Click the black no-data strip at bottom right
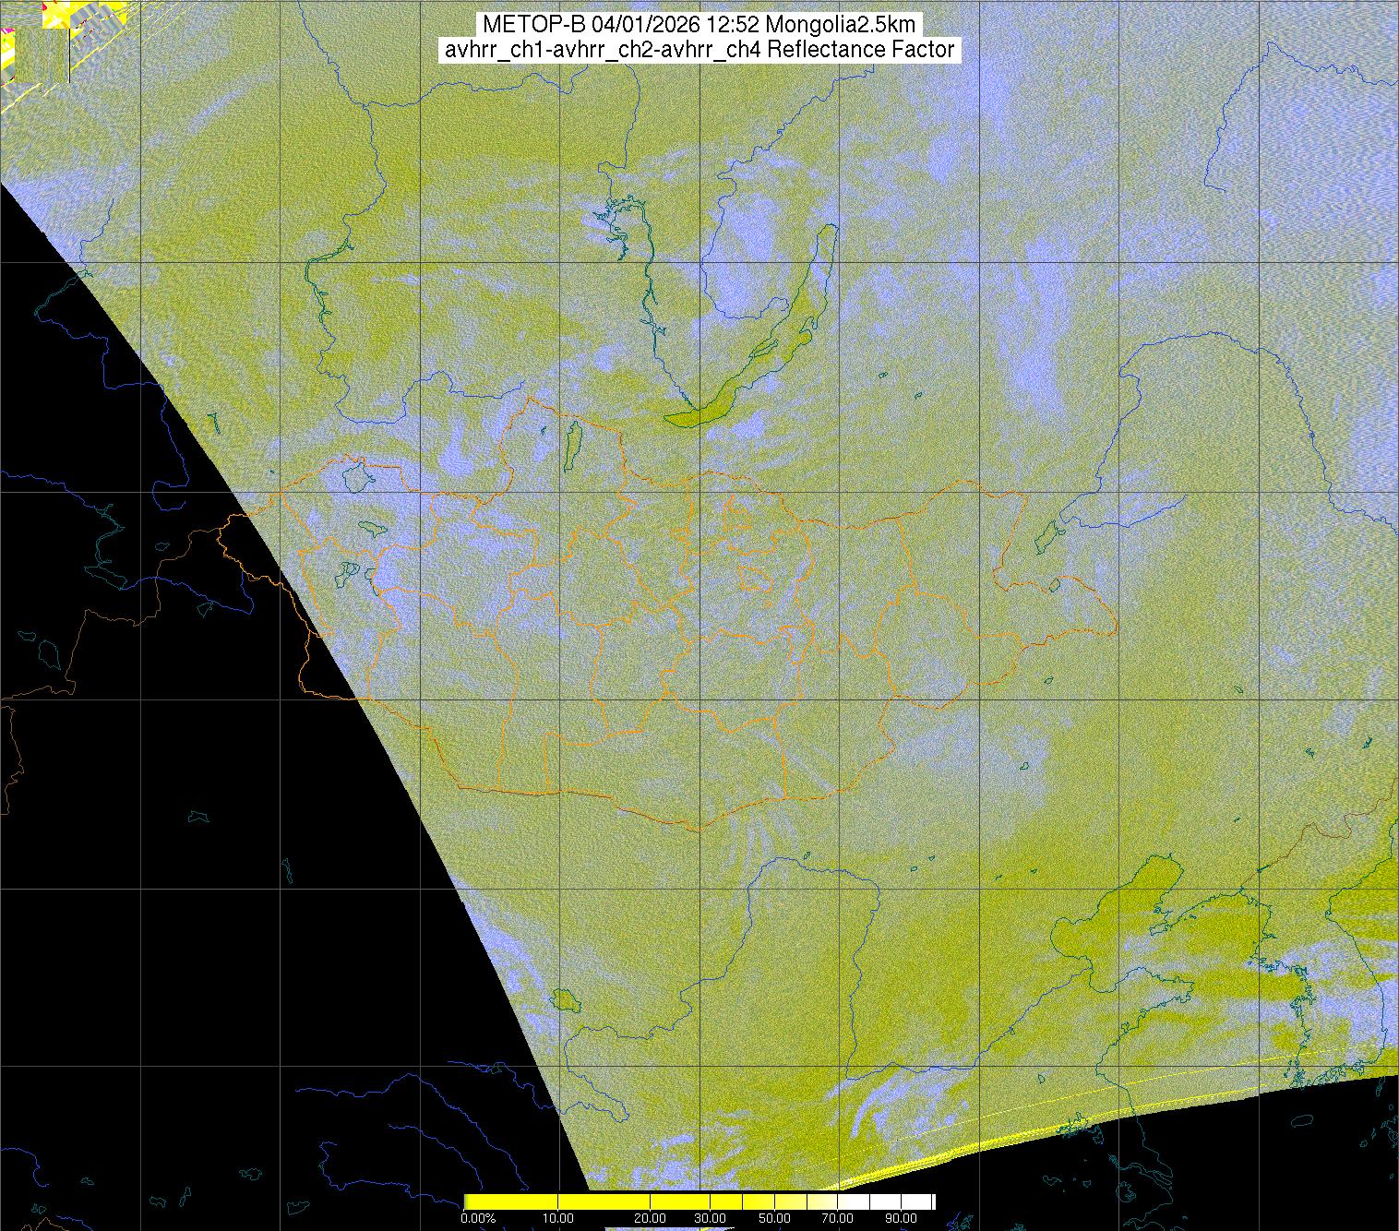This screenshot has height=1231, width=1399. point(1200,1163)
